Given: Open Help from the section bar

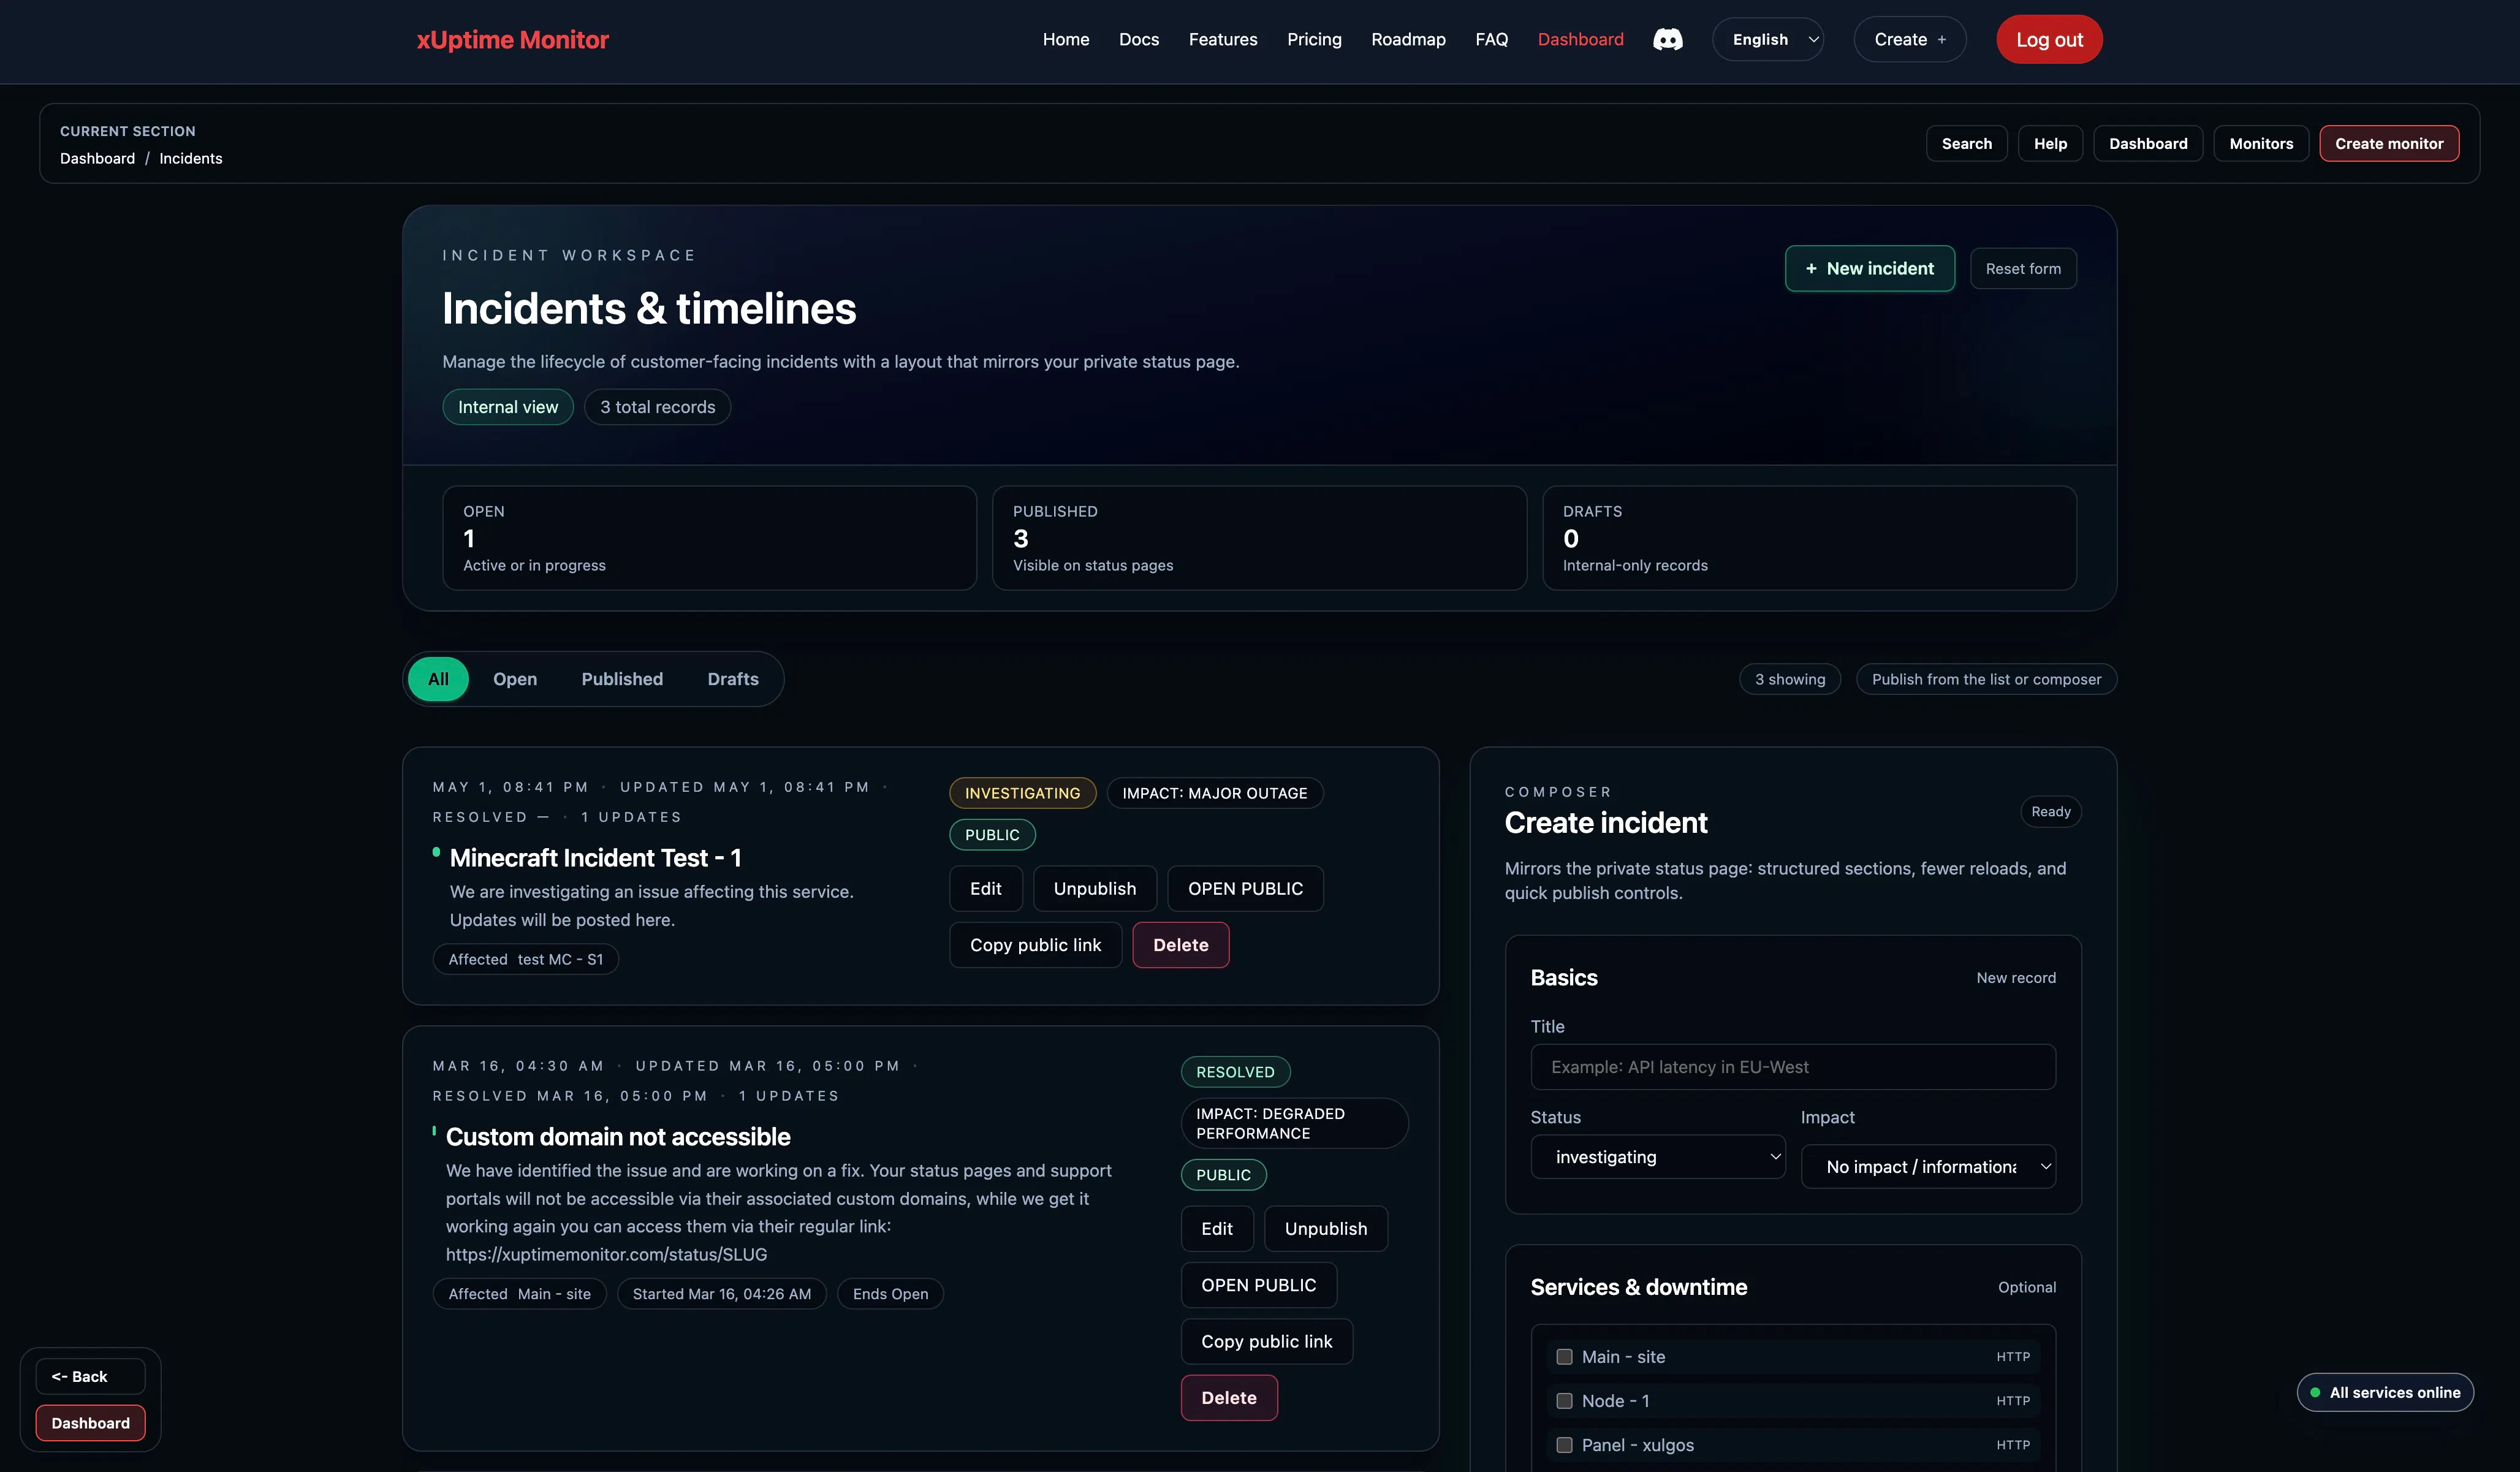Looking at the screenshot, I should 2050,143.
